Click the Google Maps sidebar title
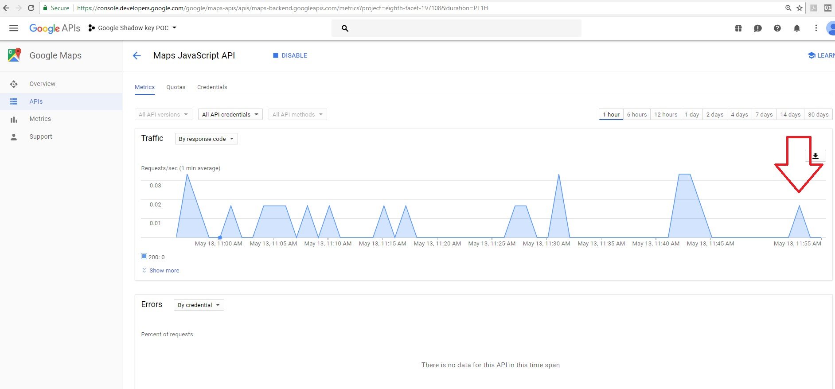 pyautogui.click(x=55, y=55)
